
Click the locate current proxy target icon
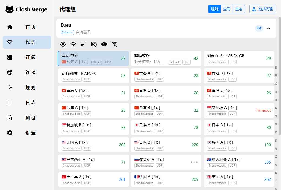(x=63, y=44)
